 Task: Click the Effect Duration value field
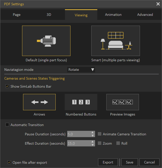pos(79,143)
